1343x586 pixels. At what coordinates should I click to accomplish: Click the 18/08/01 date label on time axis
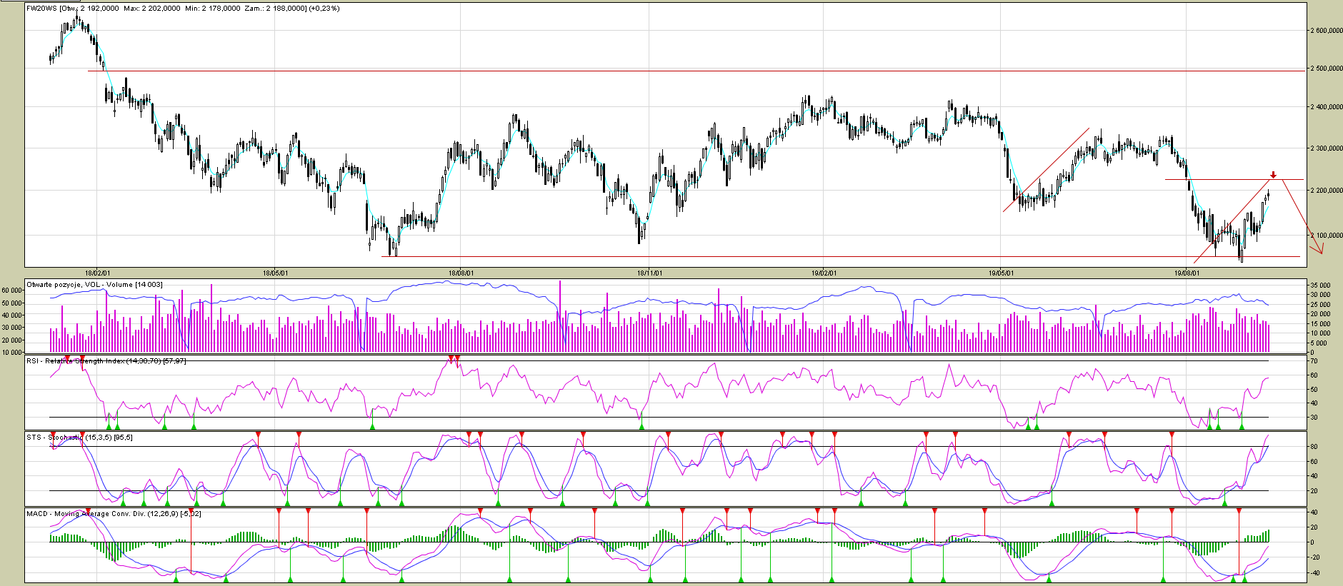tap(461, 273)
